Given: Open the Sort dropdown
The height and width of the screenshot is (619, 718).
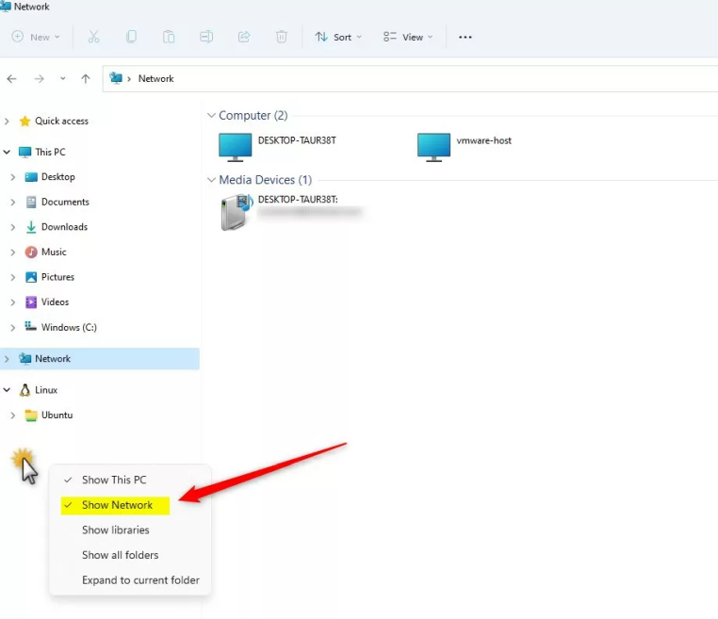Looking at the screenshot, I should click(x=335, y=37).
